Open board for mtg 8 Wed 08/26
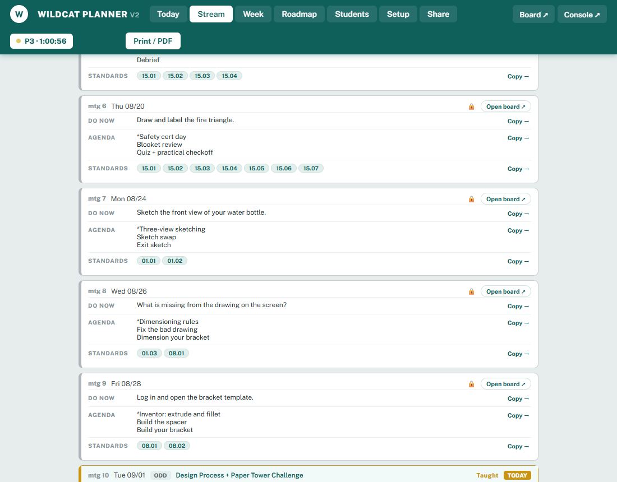The height and width of the screenshot is (482, 617). click(x=505, y=291)
